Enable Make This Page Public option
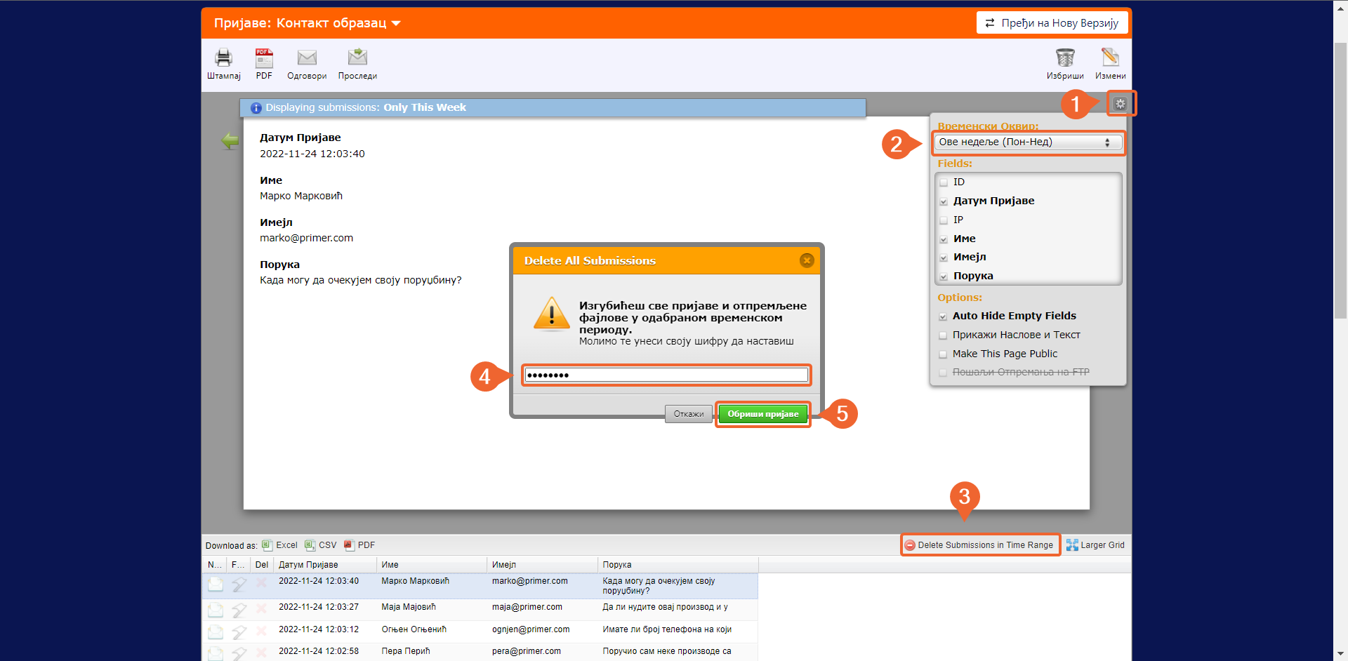 pos(943,354)
